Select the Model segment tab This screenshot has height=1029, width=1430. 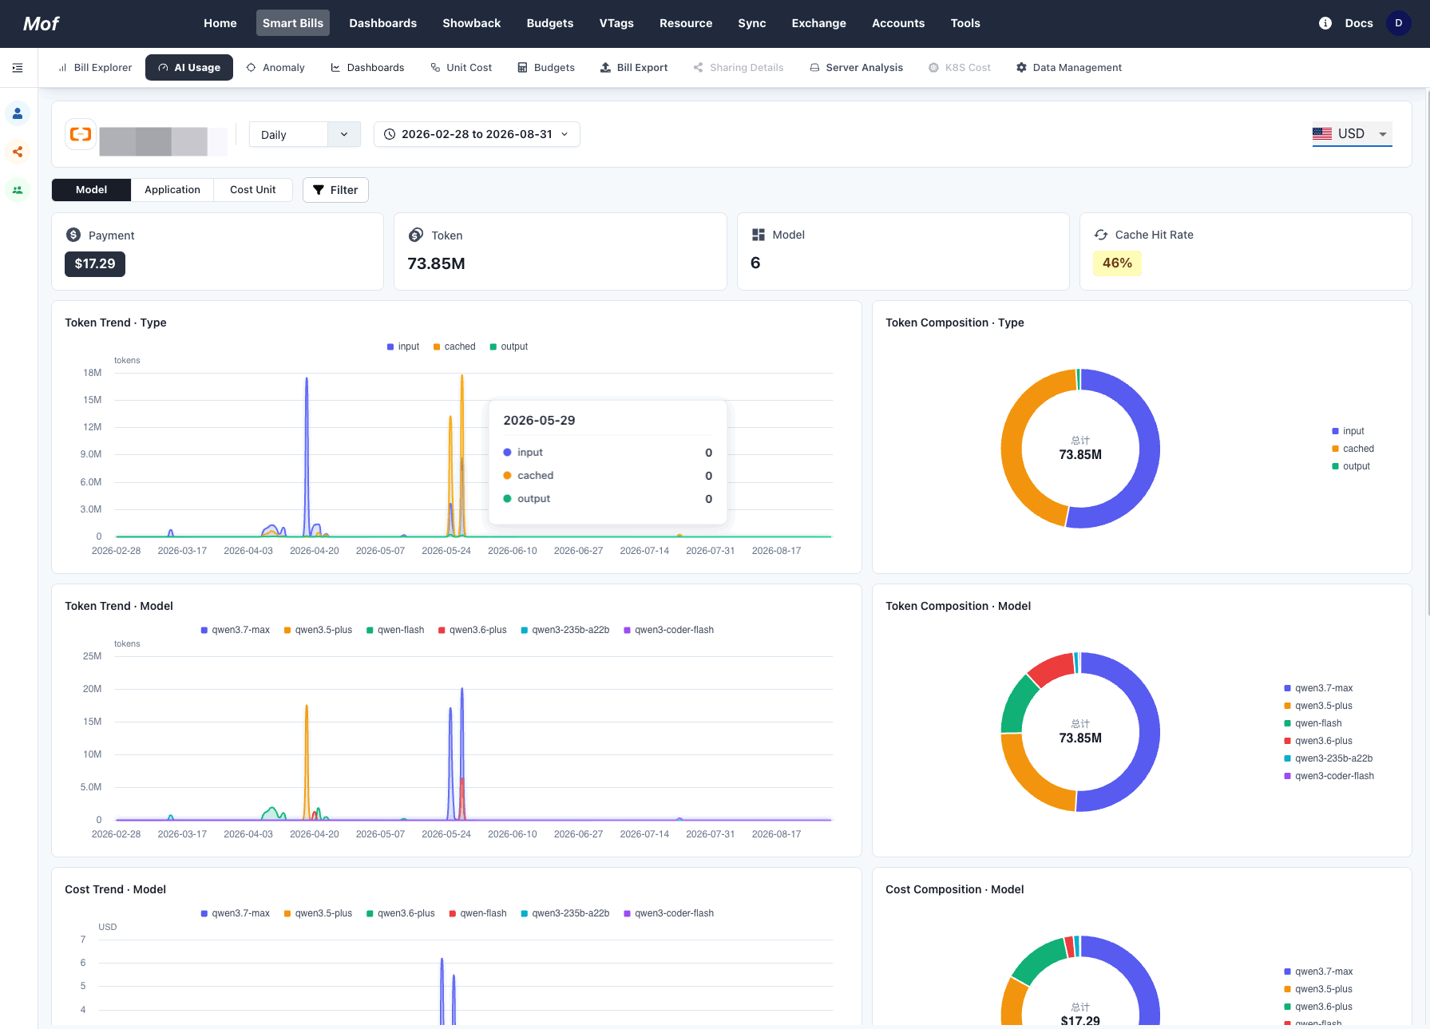(x=91, y=190)
